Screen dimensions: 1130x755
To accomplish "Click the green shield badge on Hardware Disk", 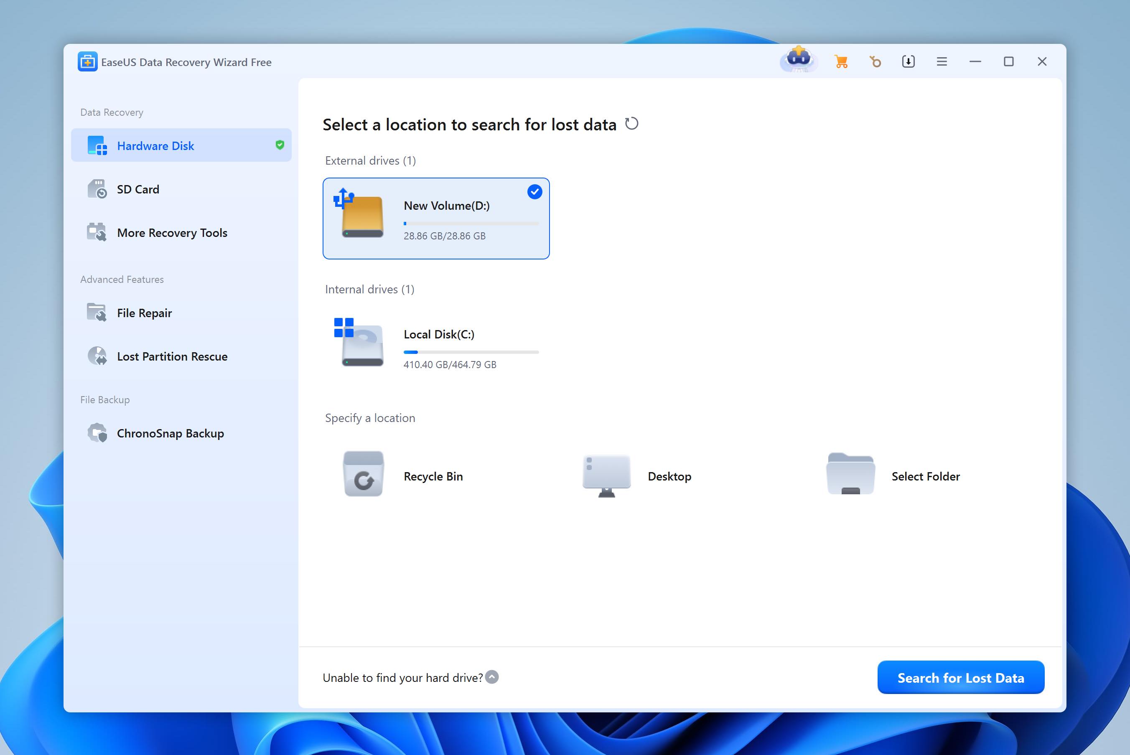I will pyautogui.click(x=280, y=145).
